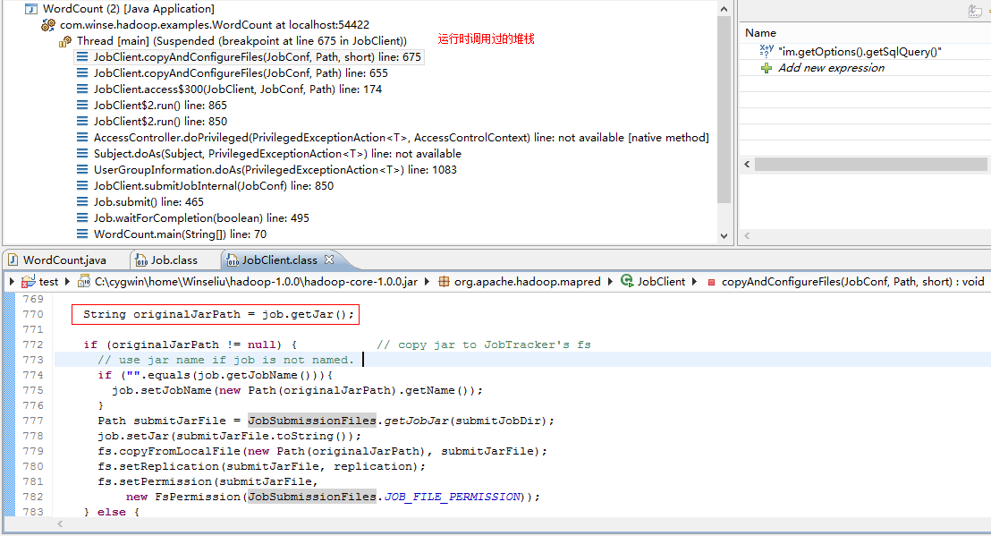
Task: Expand the breadcrumb arrow after test
Action: (x=68, y=282)
